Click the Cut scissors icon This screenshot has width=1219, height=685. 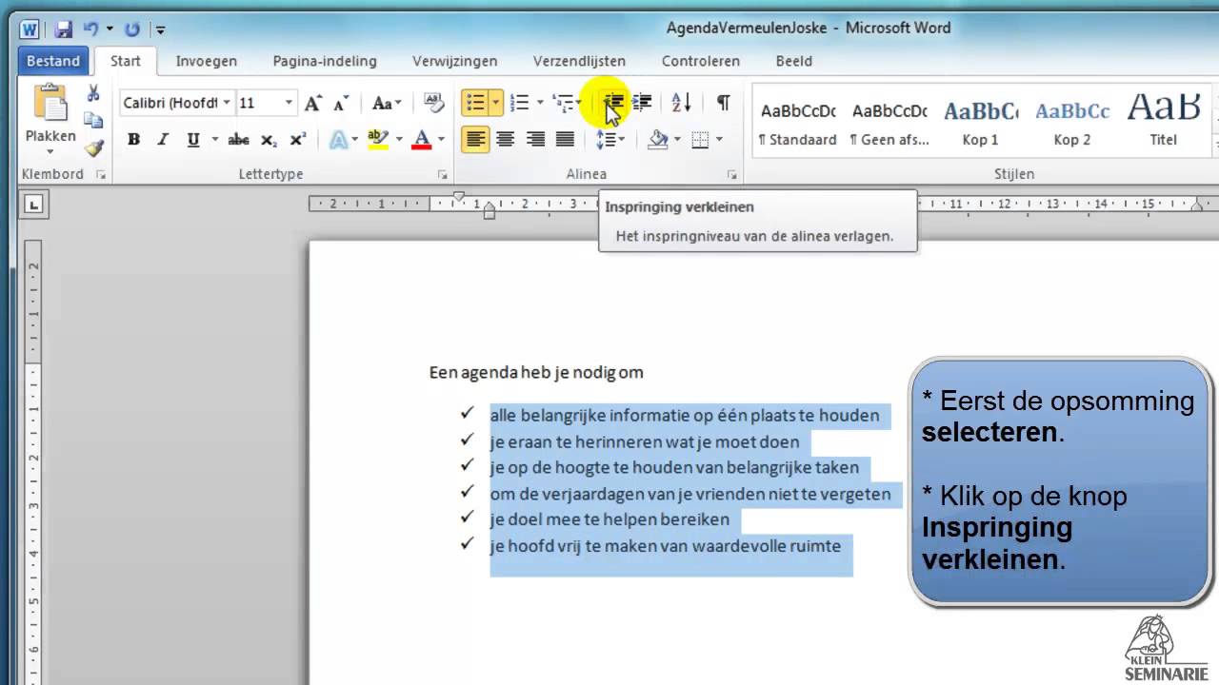click(x=93, y=93)
